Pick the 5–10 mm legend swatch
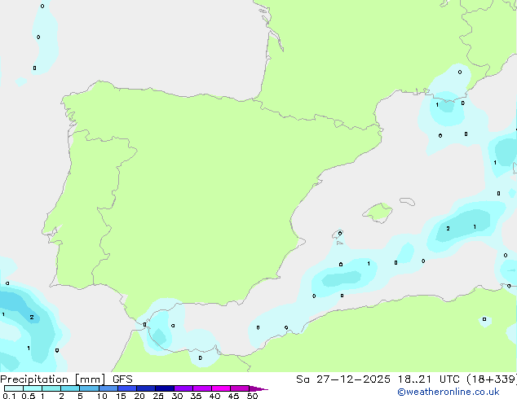Screen dimensions: 517x399 (89, 388)
